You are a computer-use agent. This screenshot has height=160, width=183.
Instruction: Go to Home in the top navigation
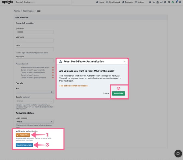pos(100,2)
